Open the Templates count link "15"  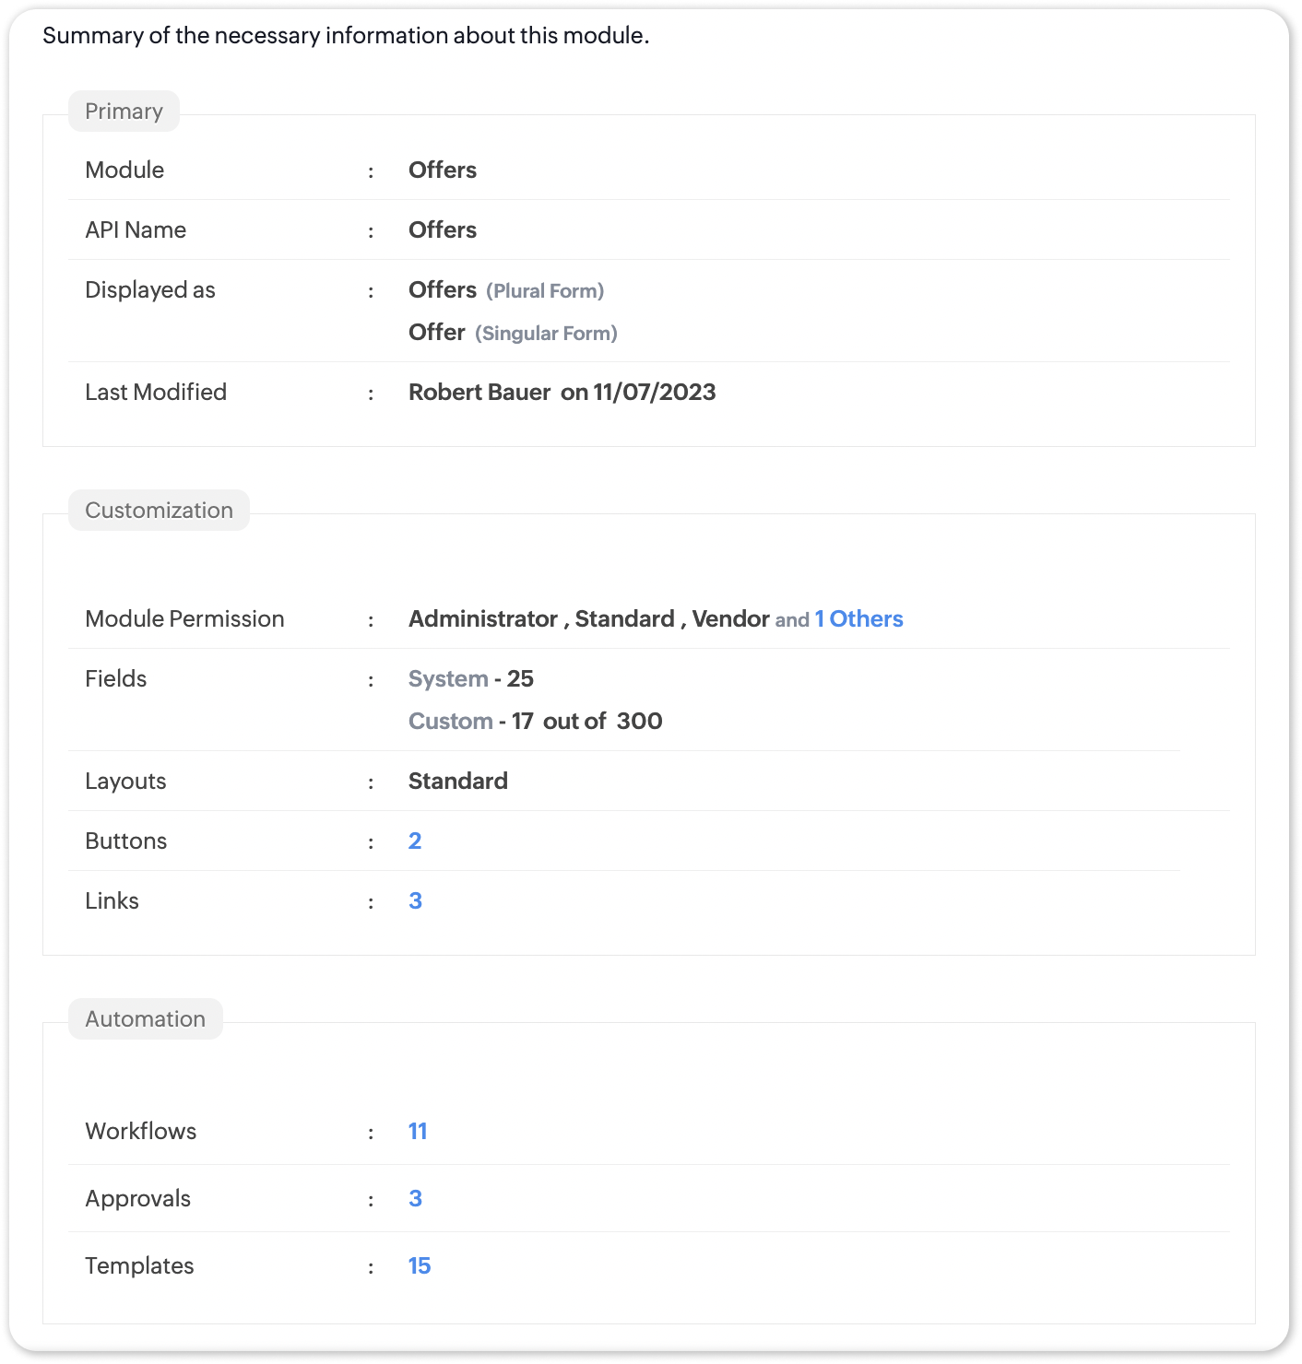[x=420, y=1265]
